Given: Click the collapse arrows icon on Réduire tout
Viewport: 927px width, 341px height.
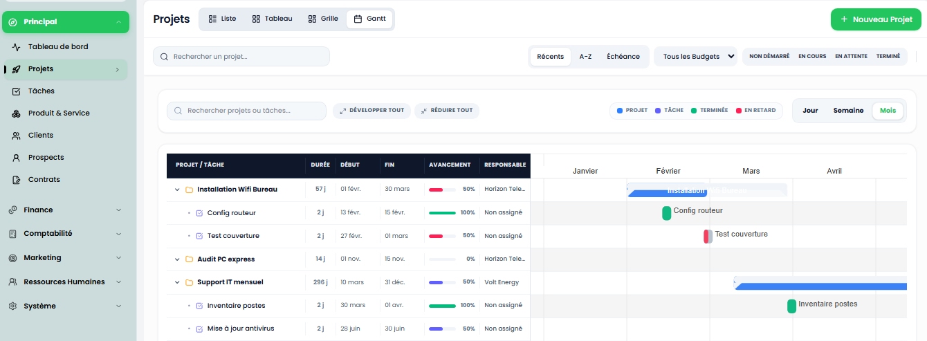Looking at the screenshot, I should tap(423, 111).
